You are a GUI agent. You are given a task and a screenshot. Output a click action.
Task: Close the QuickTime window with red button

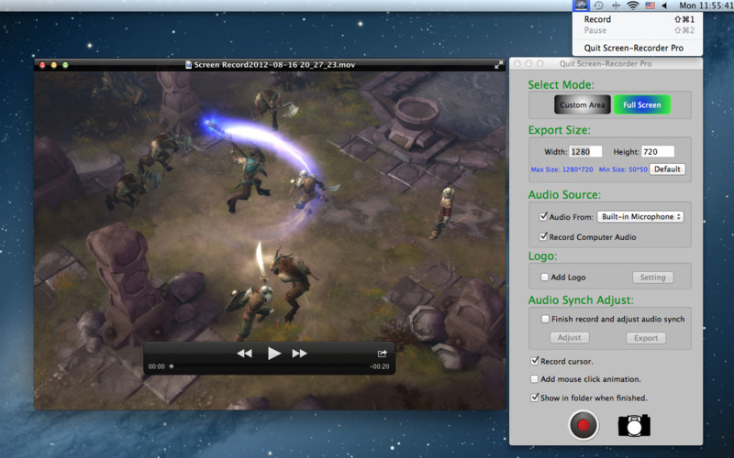pyautogui.click(x=42, y=65)
